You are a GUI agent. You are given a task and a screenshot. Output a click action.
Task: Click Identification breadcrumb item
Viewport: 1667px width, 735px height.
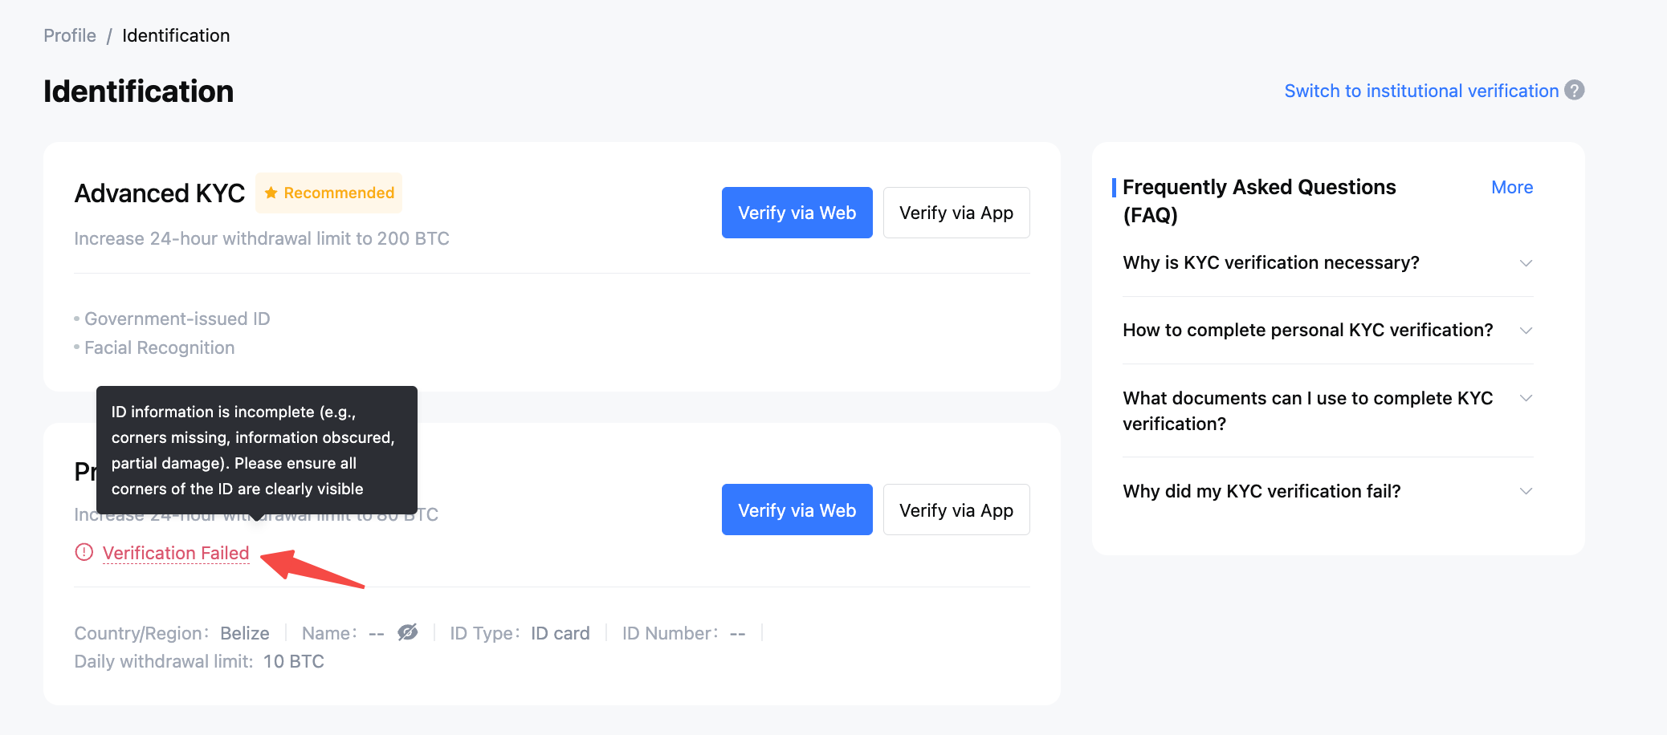176,35
